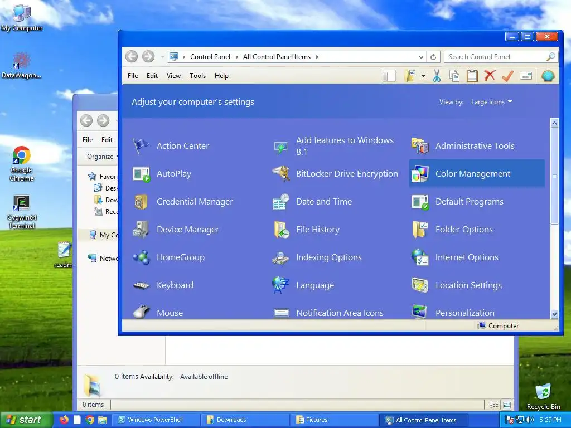Open Default Programs icon

420,202
